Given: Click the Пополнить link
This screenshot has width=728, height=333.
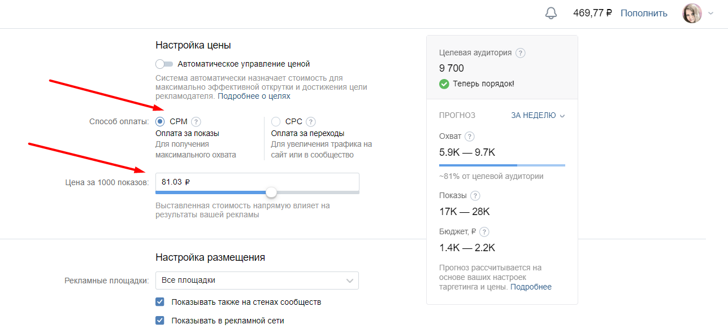Looking at the screenshot, I should pos(644,13).
